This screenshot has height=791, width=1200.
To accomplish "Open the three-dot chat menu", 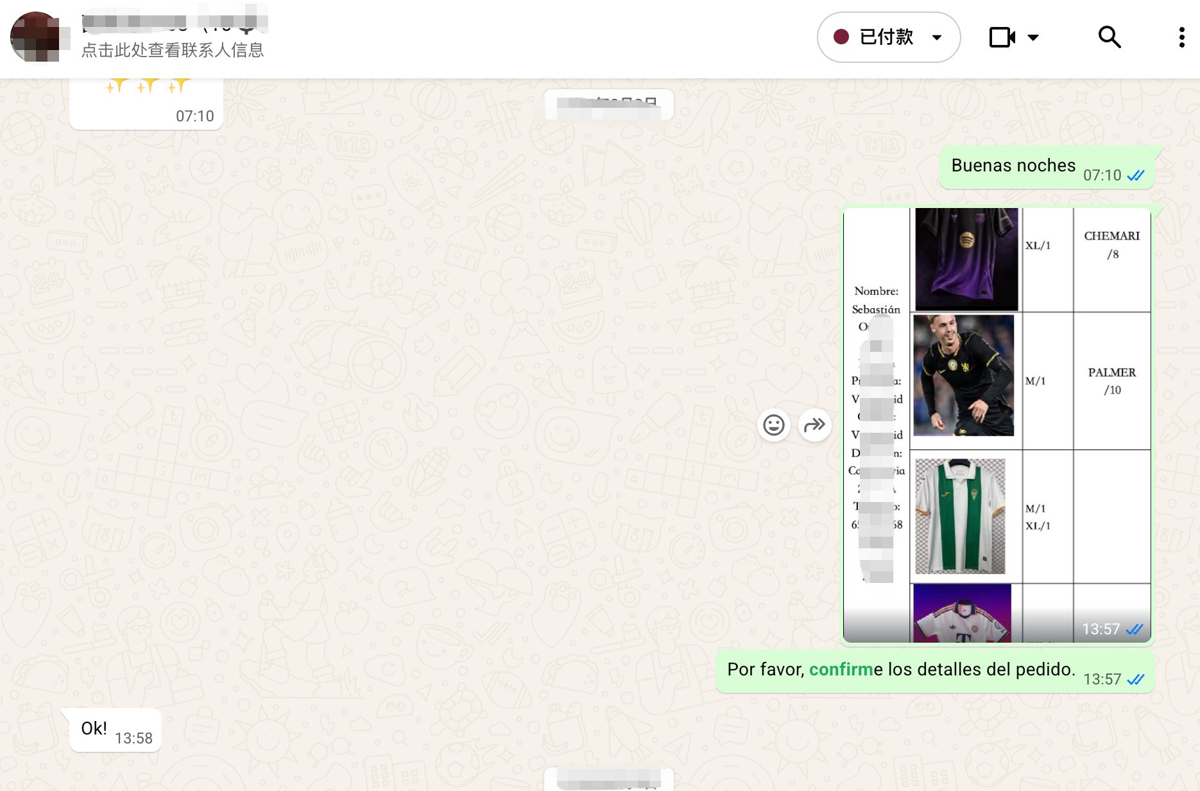I will [1181, 37].
